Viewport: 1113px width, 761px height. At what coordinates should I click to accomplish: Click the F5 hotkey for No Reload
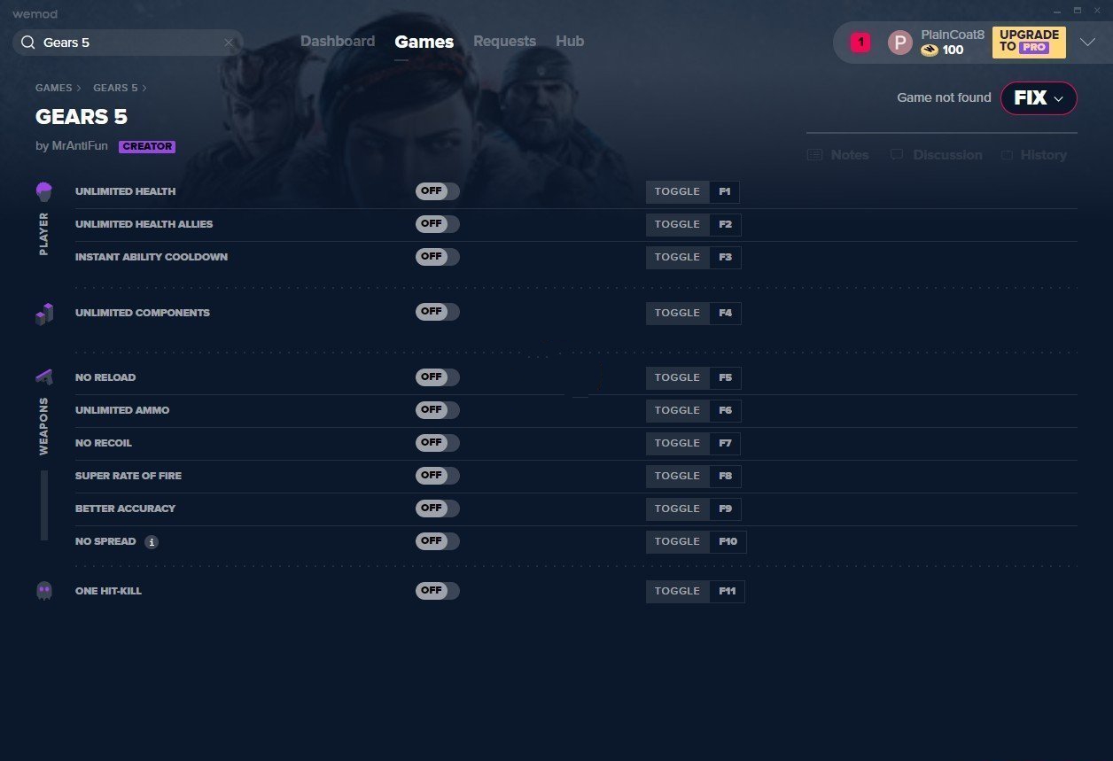coord(725,378)
